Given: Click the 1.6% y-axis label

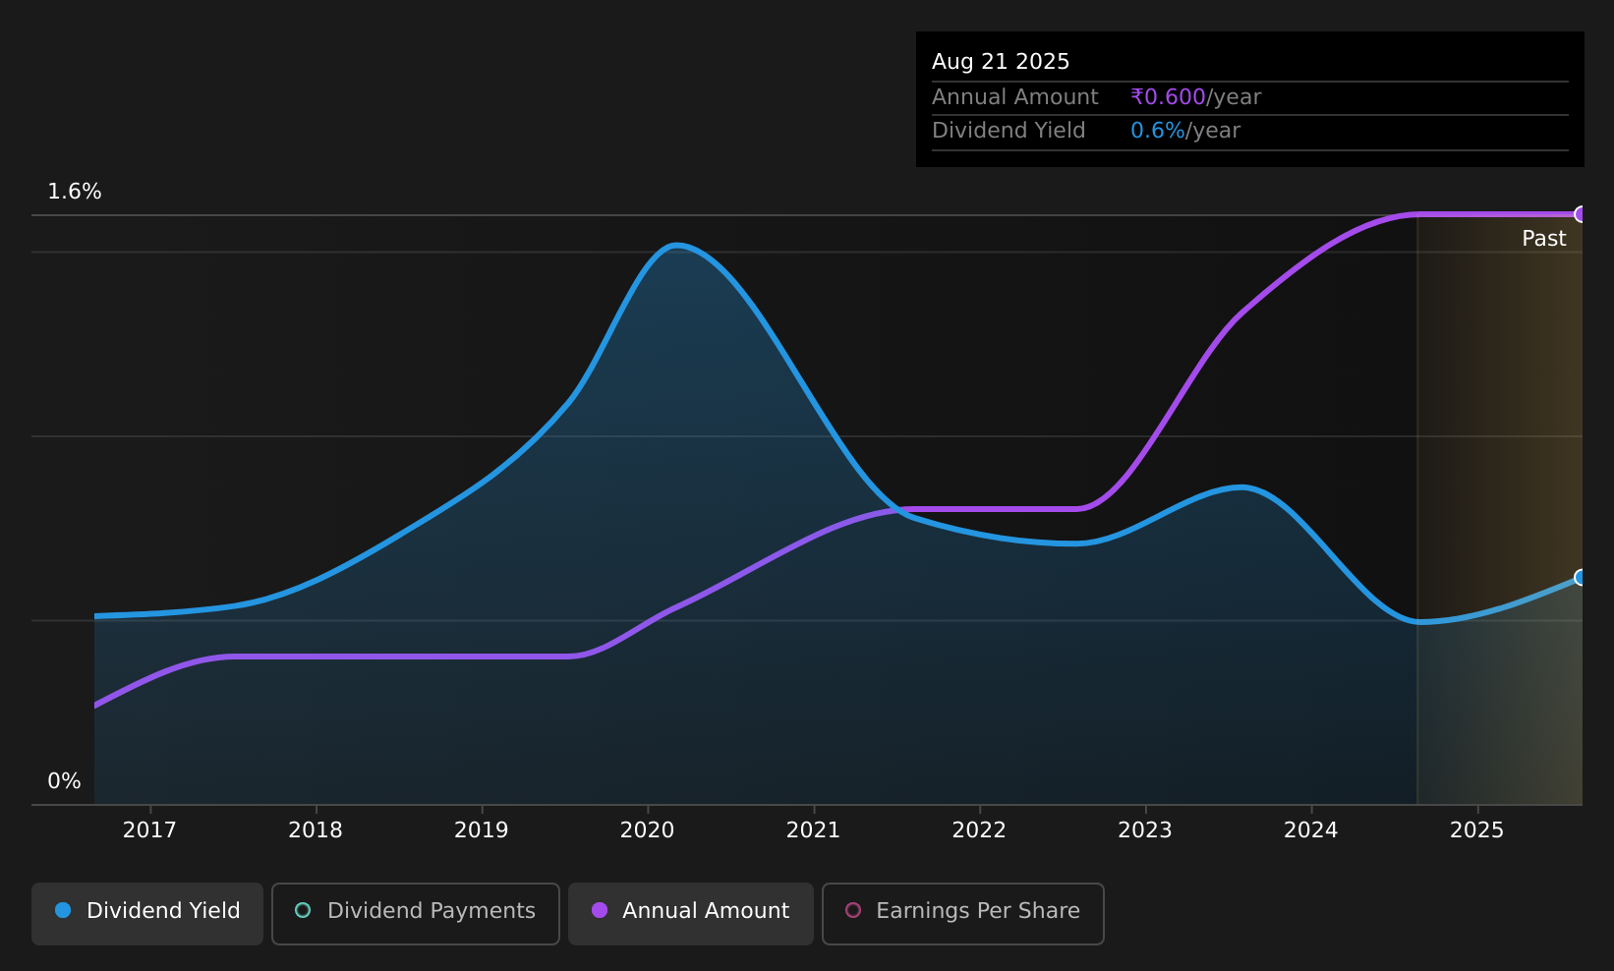Looking at the screenshot, I should point(75,192).
